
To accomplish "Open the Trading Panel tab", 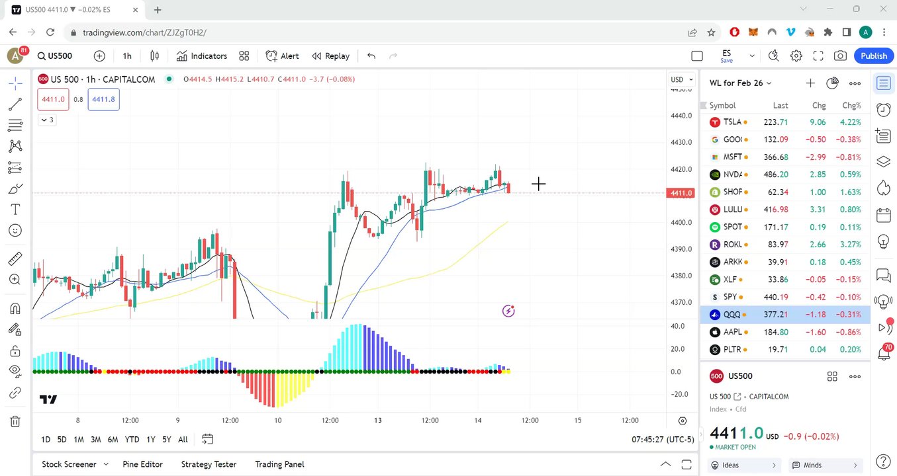I will pos(279,465).
